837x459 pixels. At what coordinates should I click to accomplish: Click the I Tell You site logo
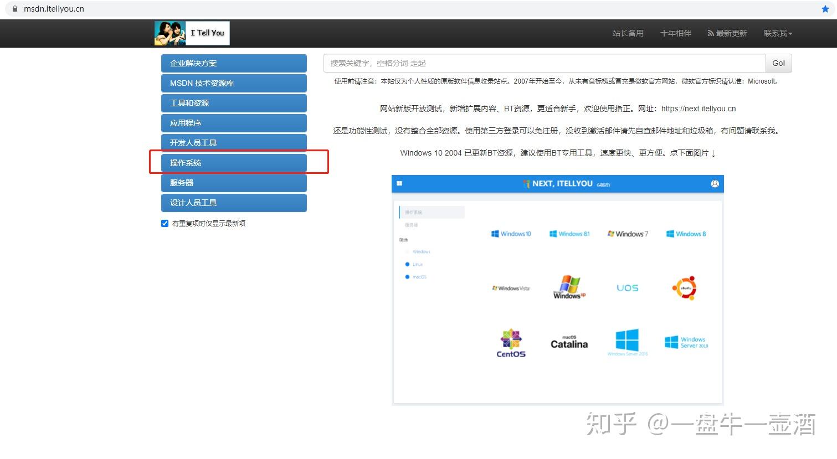[x=192, y=33]
